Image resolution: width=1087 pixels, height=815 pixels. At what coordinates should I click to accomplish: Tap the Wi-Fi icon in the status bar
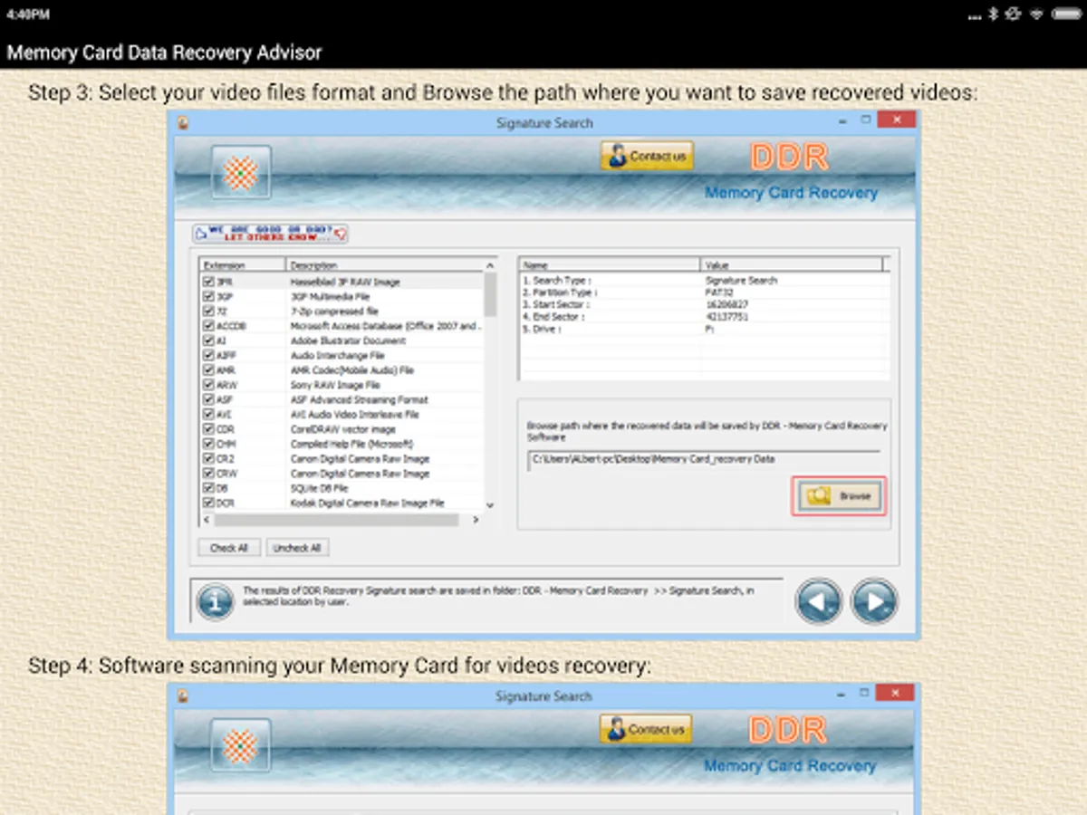click(1036, 14)
